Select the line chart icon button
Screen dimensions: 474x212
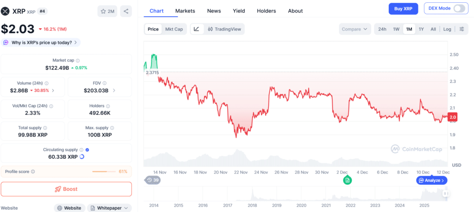196,29
